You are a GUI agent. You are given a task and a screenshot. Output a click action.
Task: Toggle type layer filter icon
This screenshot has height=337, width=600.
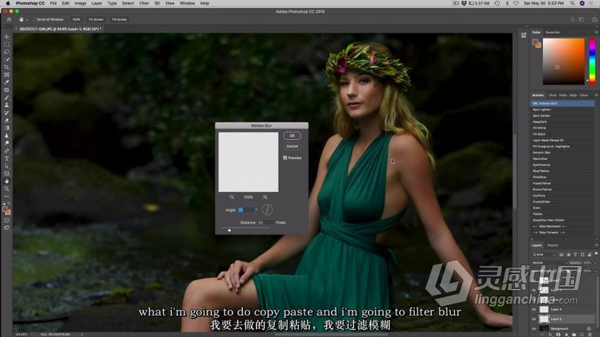[x=576, y=254]
